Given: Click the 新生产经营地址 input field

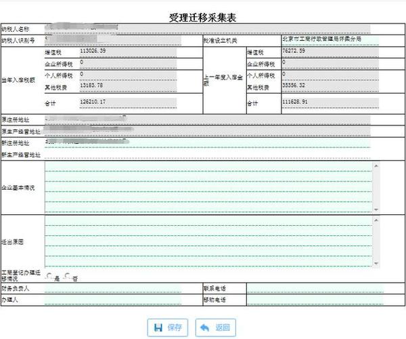Looking at the screenshot, I should point(207,155).
